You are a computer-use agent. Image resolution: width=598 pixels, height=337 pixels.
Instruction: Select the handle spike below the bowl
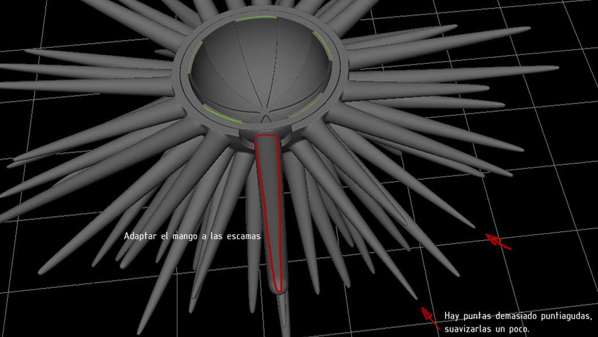[271, 213]
